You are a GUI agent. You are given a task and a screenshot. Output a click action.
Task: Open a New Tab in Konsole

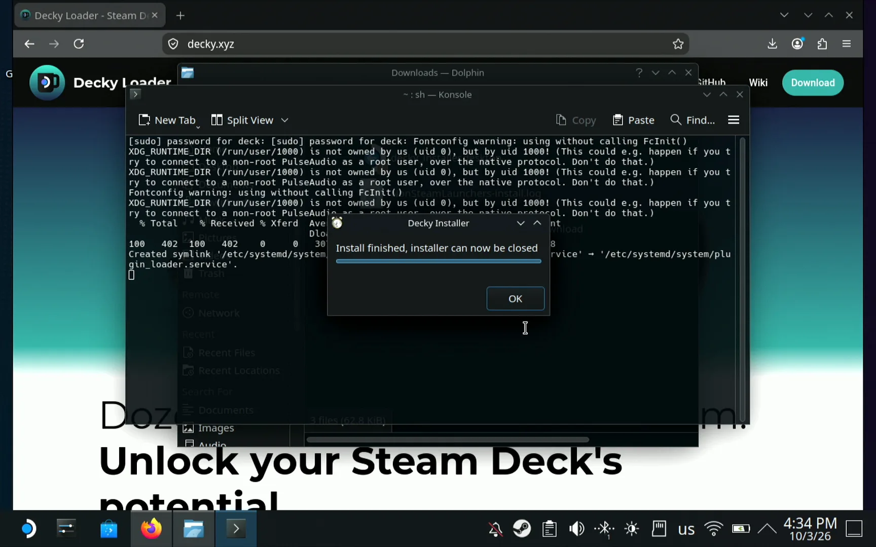click(167, 120)
